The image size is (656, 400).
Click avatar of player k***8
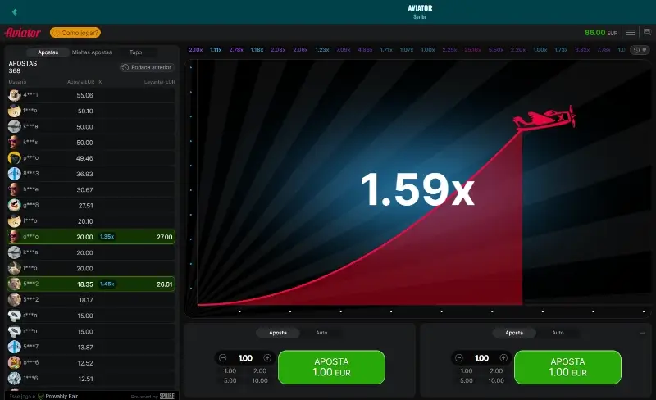coord(15,127)
